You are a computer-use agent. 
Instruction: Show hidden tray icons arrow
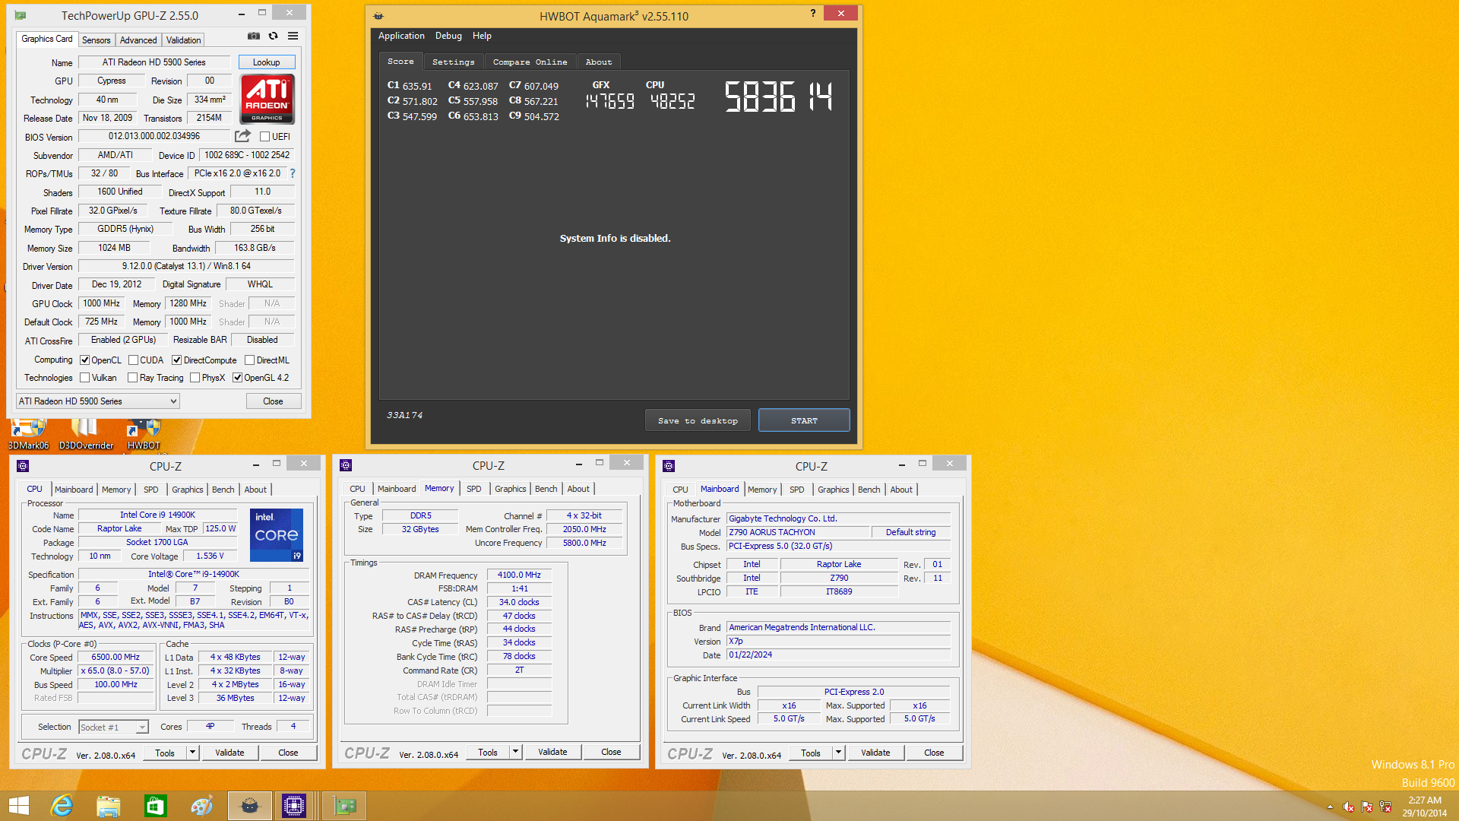(x=1330, y=807)
